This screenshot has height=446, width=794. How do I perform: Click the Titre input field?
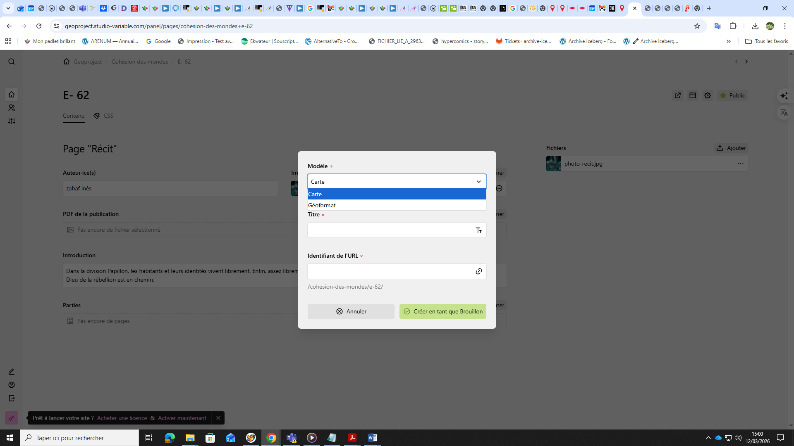tap(391, 230)
